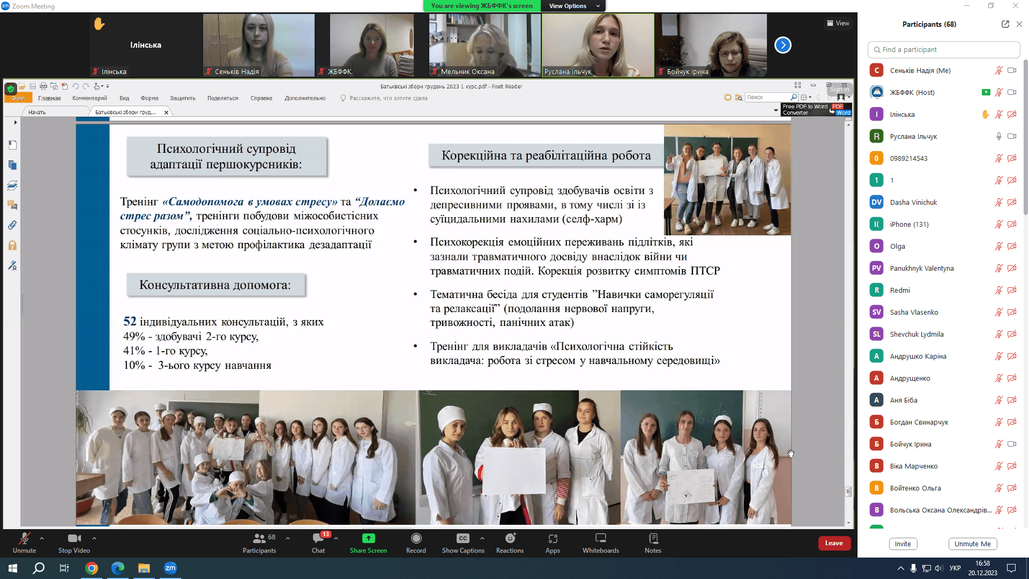This screenshot has height=579, width=1029.
Task: Open Microsoft Edge from taskbar
Action: 118,568
